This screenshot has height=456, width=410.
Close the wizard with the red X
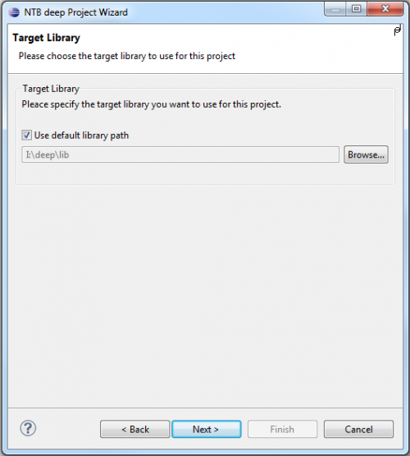385,9
